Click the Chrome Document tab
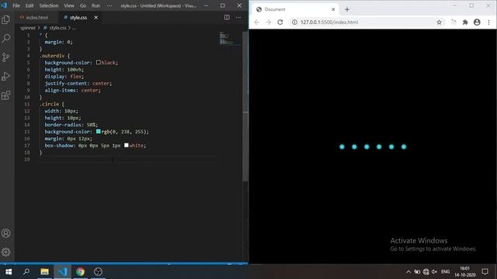The width and height of the screenshot is (497, 279). coord(295,9)
